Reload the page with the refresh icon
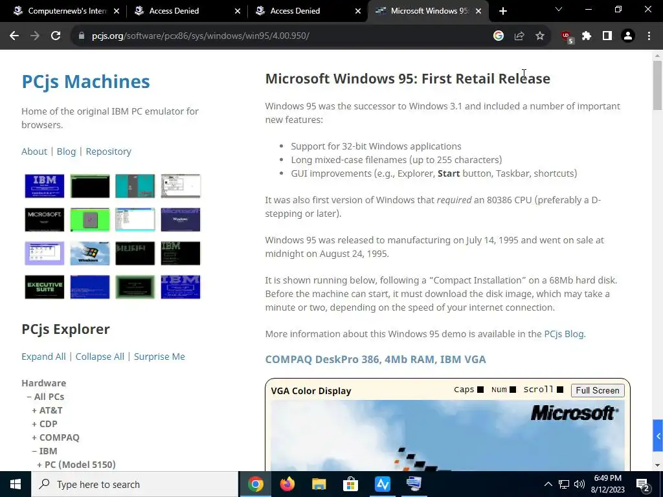The width and height of the screenshot is (663, 497). tap(56, 36)
